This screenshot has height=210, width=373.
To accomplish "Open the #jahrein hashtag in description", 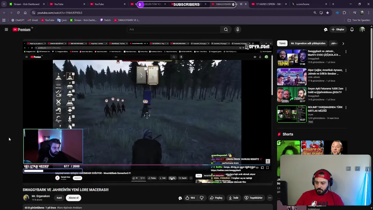I will [x=67, y=208].
